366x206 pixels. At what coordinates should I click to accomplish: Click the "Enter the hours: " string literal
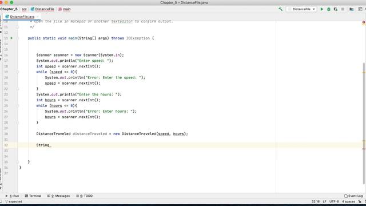[98, 94]
